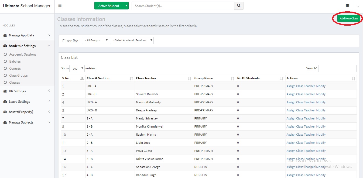363x178 pixels.
Task: Select the Priya Gupta teacher cell
Action: tap(164, 151)
